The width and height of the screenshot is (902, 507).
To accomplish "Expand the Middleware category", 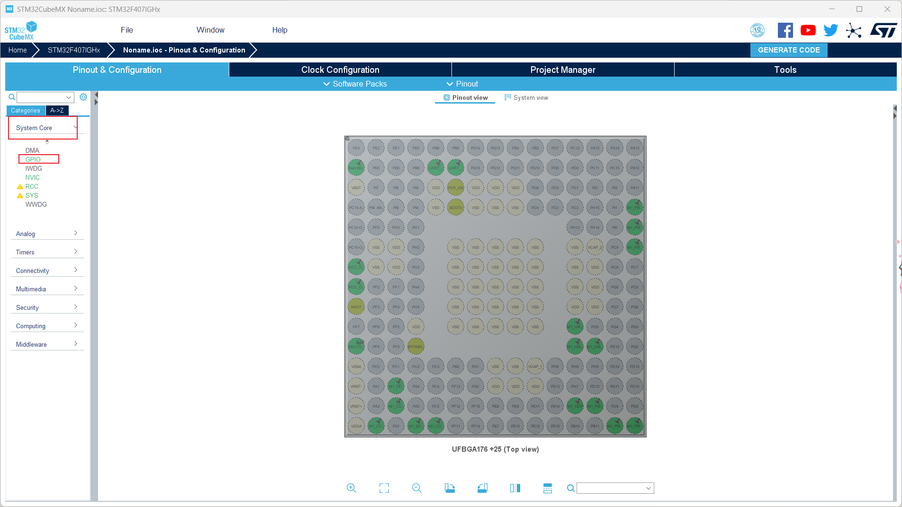I will click(47, 344).
